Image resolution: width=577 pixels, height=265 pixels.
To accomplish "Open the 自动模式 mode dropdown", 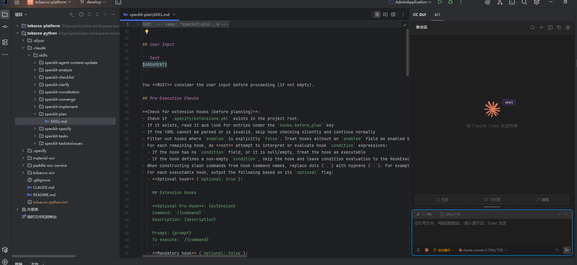I will coord(443,250).
